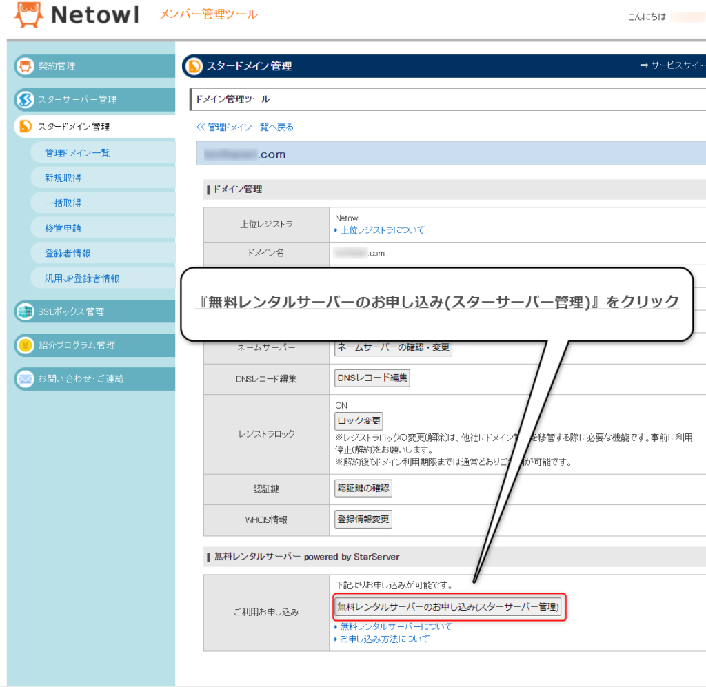Click the ON registrar lock status
The image size is (706, 687).
341,405
